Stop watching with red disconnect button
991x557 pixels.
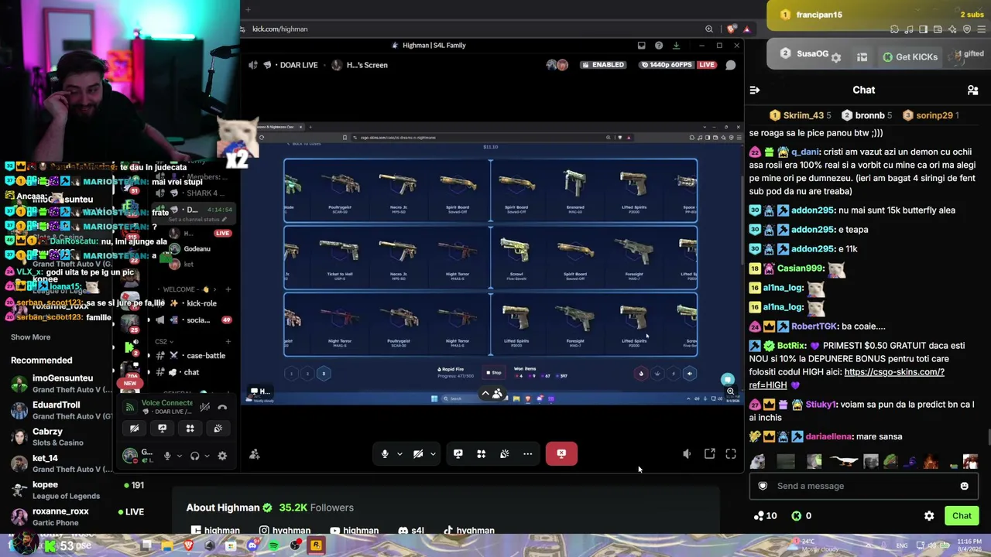(561, 454)
